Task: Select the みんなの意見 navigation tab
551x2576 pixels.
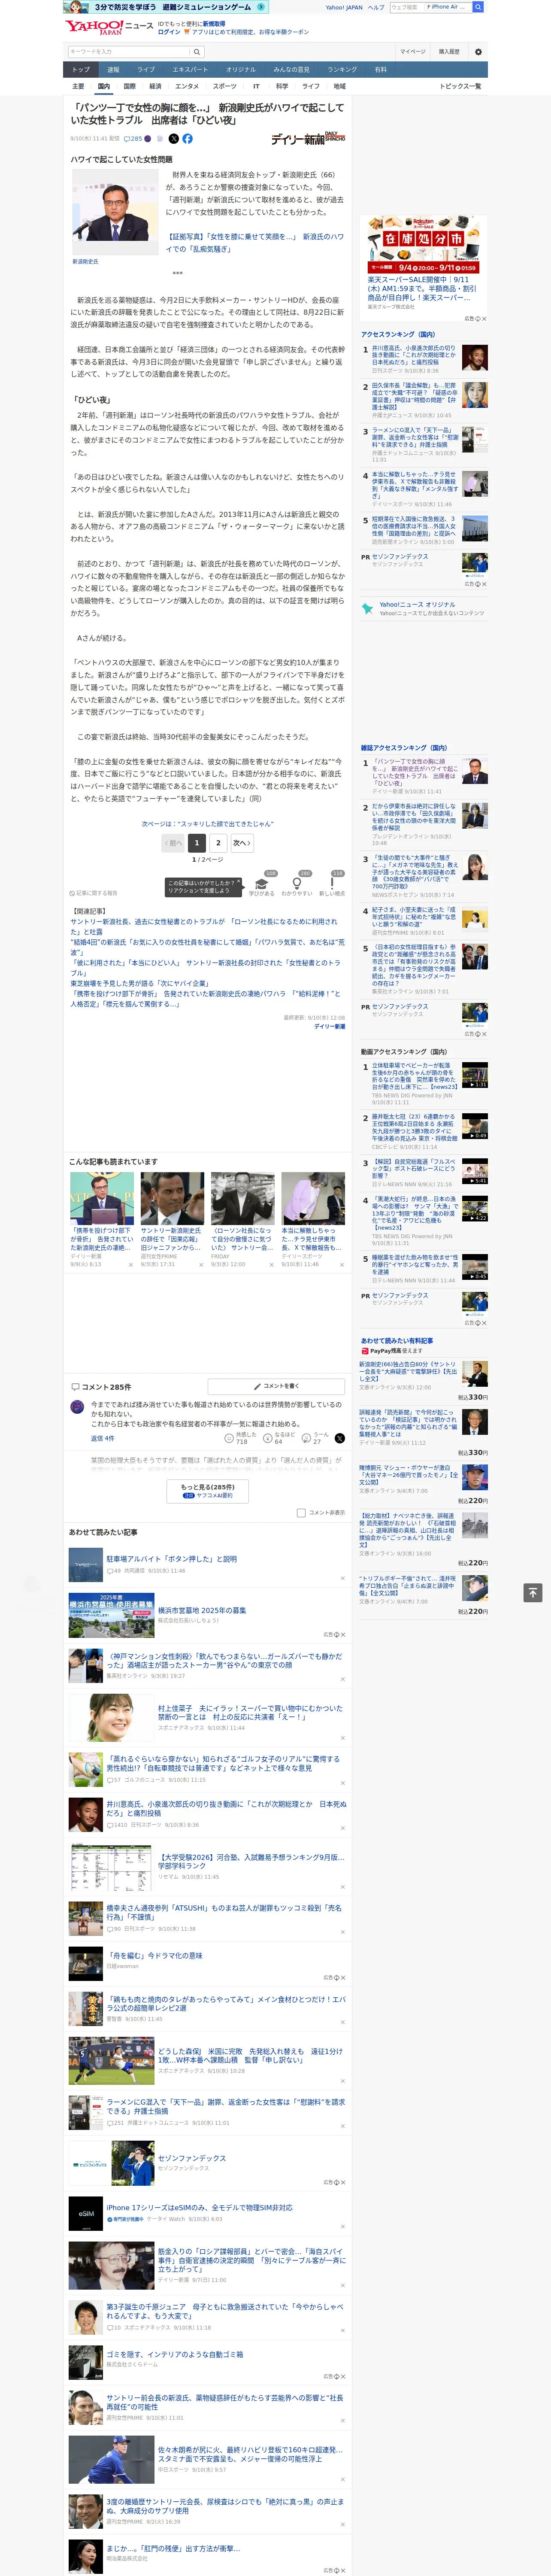Action: (x=291, y=70)
